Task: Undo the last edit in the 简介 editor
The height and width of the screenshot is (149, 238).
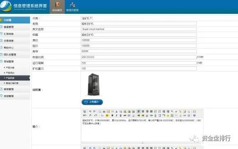Action: pyautogui.click(x=90, y=111)
